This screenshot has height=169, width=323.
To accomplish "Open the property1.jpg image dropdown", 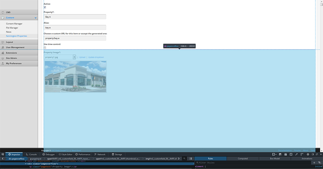I will pos(74,57).
